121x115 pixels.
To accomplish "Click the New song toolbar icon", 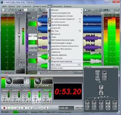I will [x=3, y=10].
